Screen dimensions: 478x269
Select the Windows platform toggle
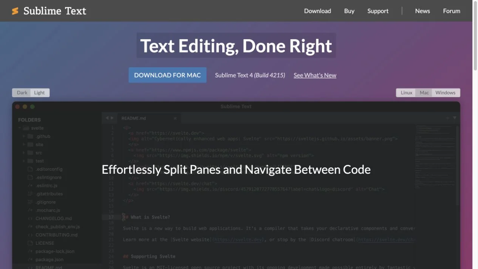pos(446,93)
